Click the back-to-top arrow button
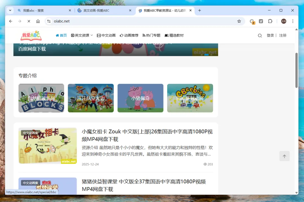 (284, 156)
